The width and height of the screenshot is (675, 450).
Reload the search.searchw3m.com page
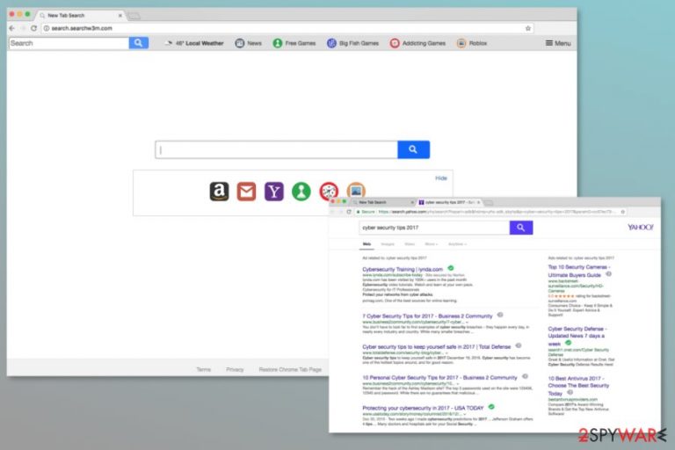pos(33,28)
